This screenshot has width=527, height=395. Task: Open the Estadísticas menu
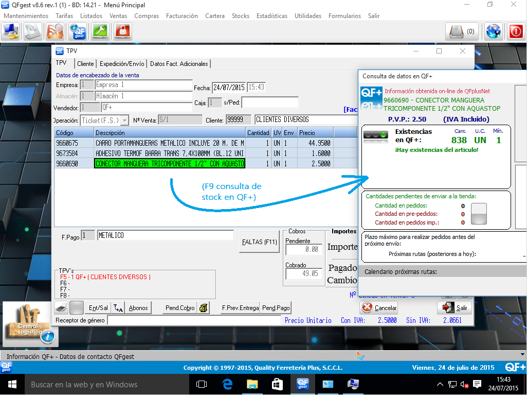point(272,16)
